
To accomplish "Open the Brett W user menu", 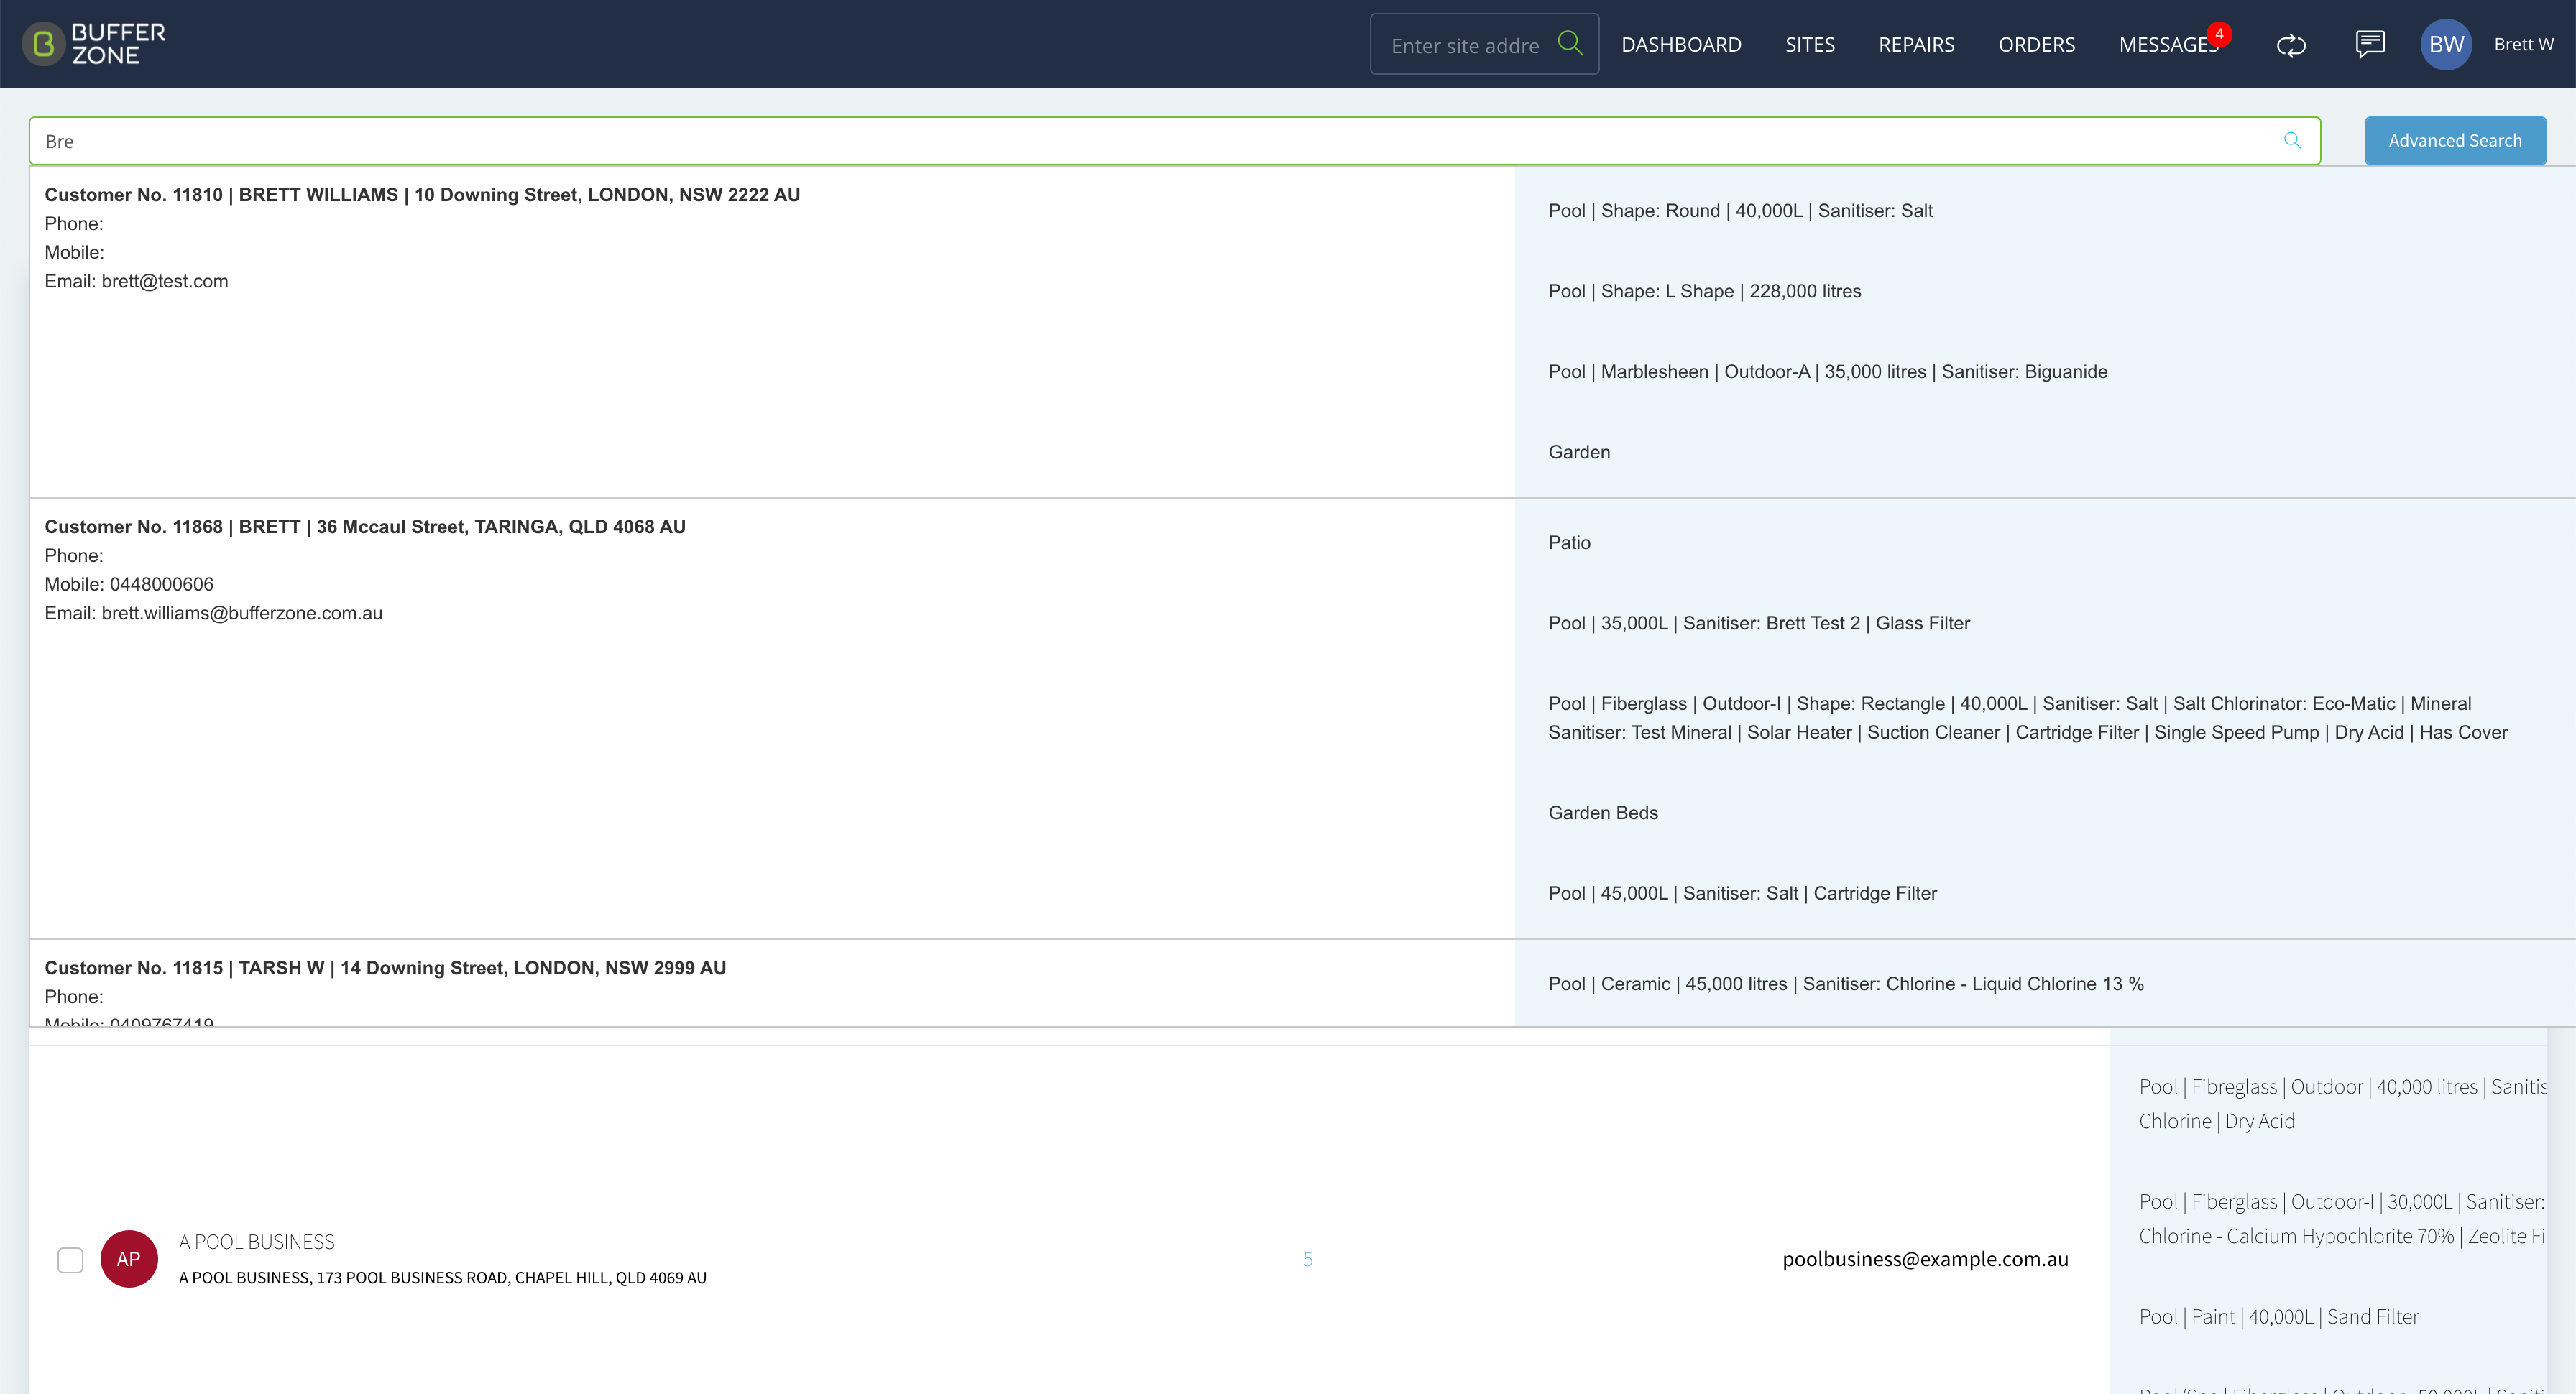I will tap(2523, 44).
